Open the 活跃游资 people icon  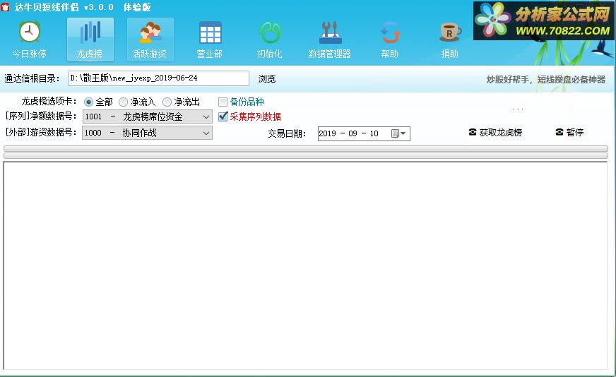[x=150, y=32]
